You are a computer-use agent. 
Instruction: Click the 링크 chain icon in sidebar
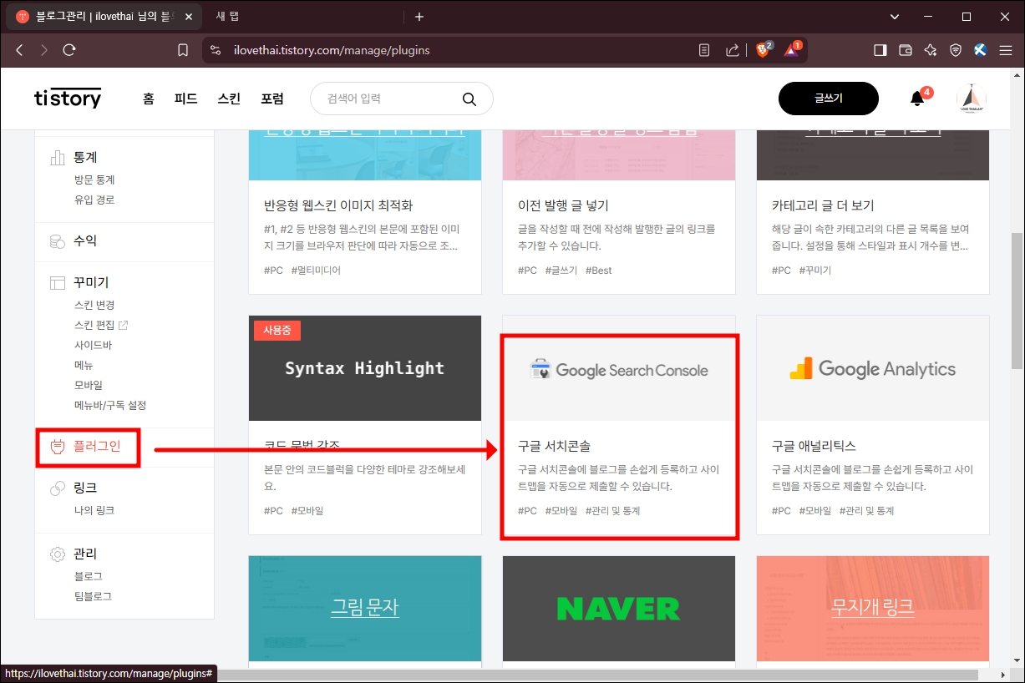click(x=58, y=488)
